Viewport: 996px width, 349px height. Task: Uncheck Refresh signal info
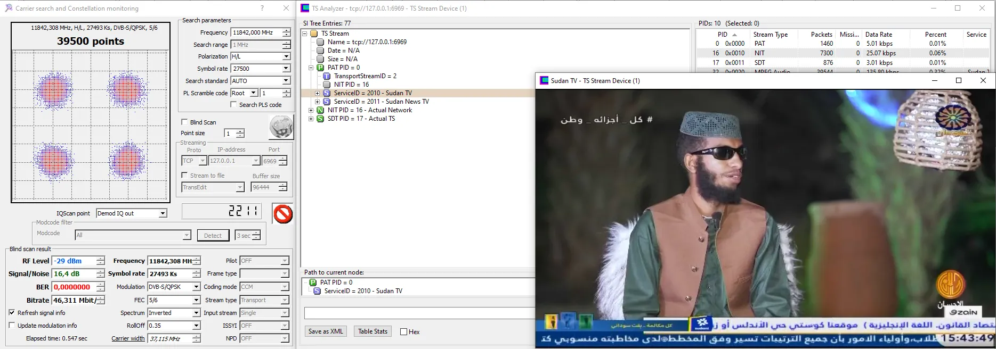point(12,313)
